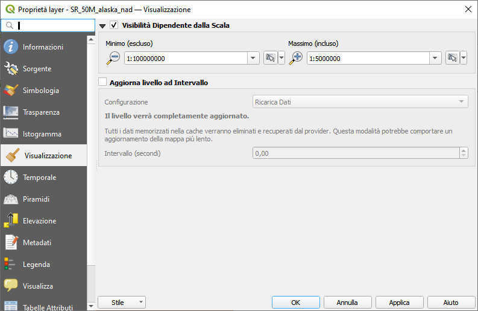Open the Configurazione Ricarica Dati dropdown
Image resolution: width=478 pixels, height=311 pixels.
tap(360, 101)
